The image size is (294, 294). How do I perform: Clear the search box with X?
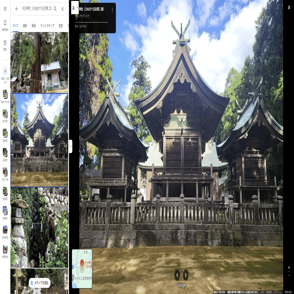(62, 9)
